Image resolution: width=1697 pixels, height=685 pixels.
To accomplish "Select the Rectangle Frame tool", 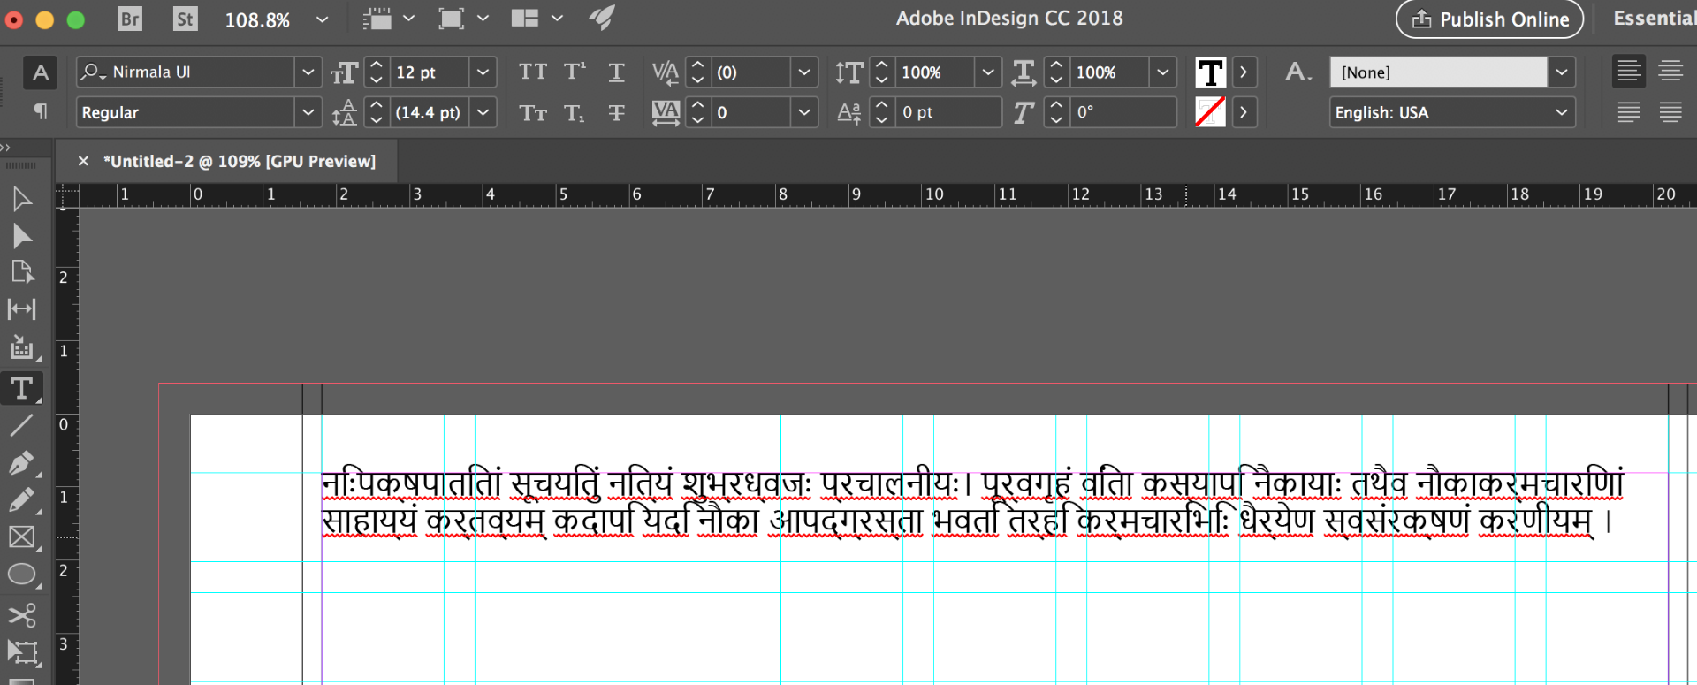I will [22, 537].
